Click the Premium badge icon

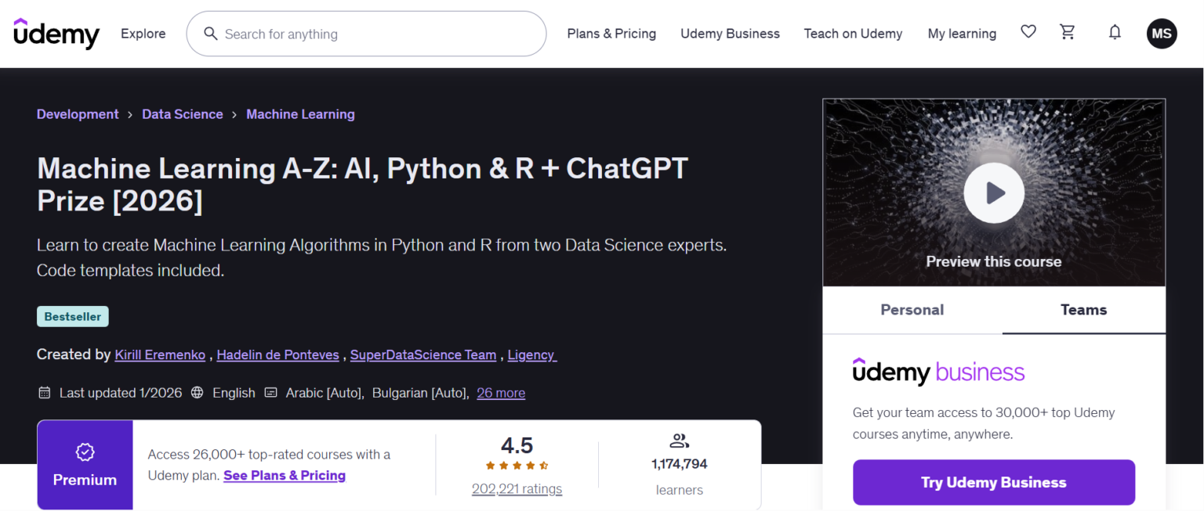(x=85, y=452)
